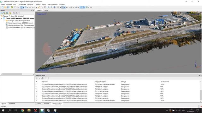The height and width of the screenshot is (113, 202).
Task: Float the Проект pane
Action: (x=32, y=10)
